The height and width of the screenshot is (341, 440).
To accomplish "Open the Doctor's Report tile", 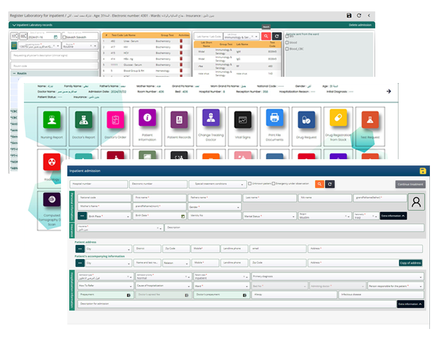I will (84, 126).
